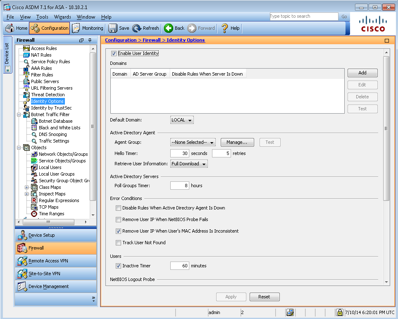Open the Agent Group dropdown
This screenshot has height=319, width=398.
[x=193, y=142]
